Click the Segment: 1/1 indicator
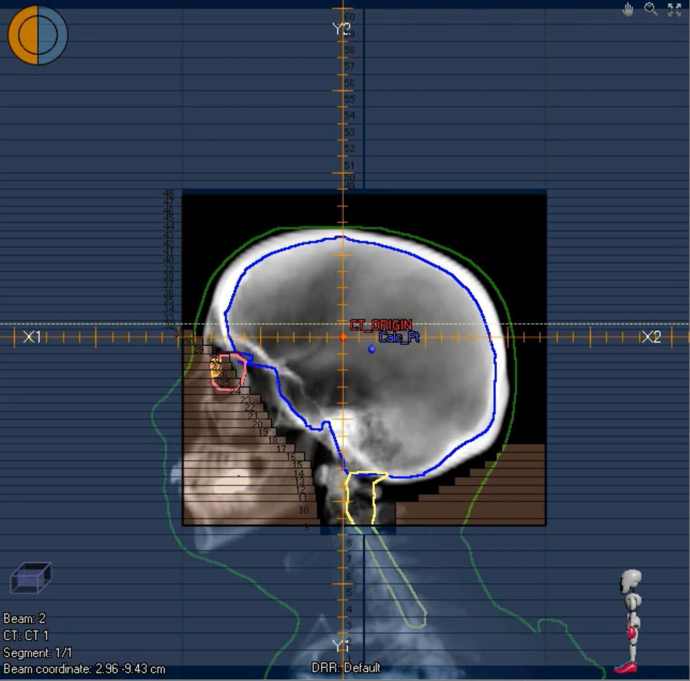 pyautogui.click(x=37, y=652)
